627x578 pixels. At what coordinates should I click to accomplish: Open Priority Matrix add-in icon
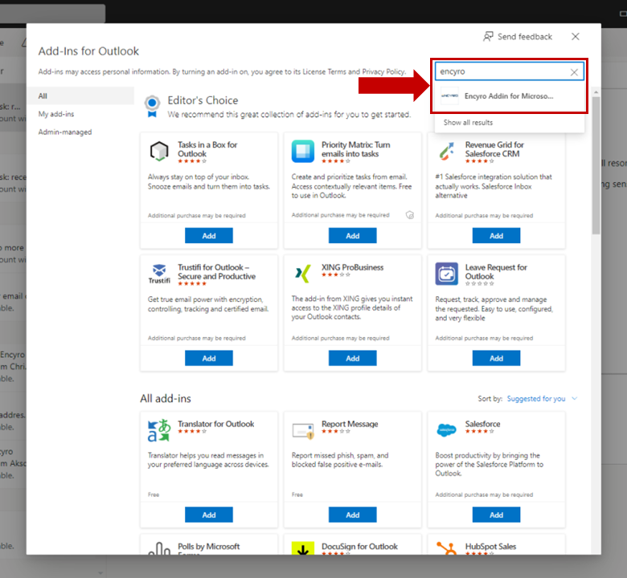pyautogui.click(x=303, y=152)
